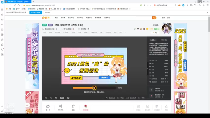Like the work with thumbs-up icon

coord(48,106)
